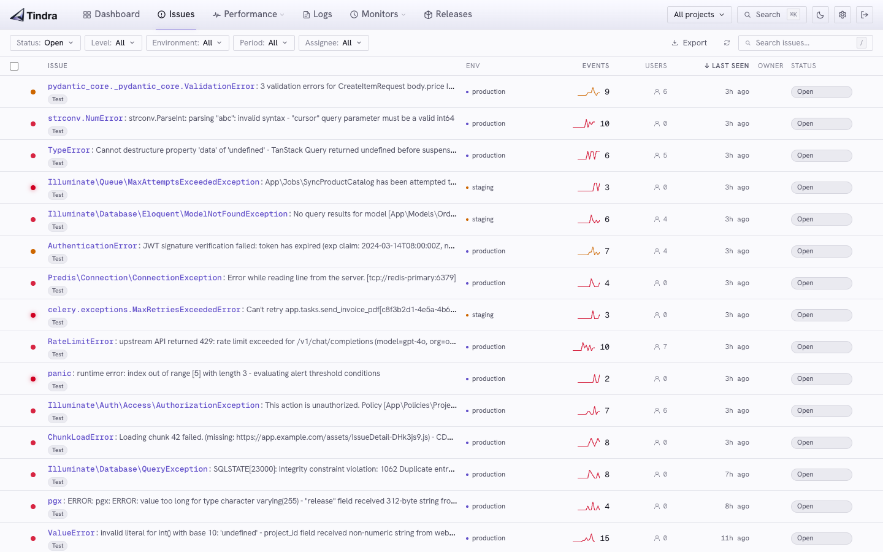Image resolution: width=883 pixels, height=552 pixels.
Task: Click severity dot for strconv.NumError issue
Action: click(33, 124)
